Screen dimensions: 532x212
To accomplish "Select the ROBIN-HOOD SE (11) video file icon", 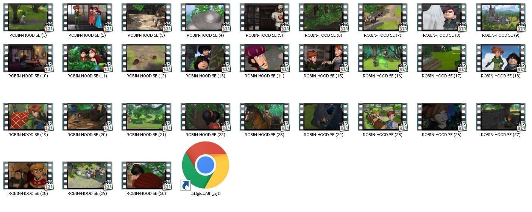I will click(x=87, y=58).
